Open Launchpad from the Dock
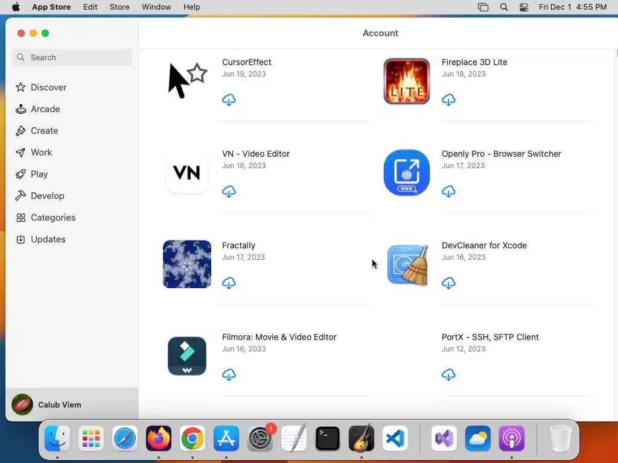Viewport: 618px width, 463px height. [91, 438]
